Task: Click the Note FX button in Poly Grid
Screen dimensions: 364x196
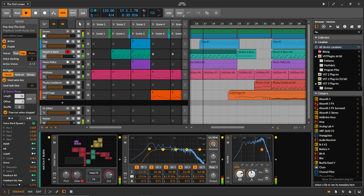Action: coord(94,173)
